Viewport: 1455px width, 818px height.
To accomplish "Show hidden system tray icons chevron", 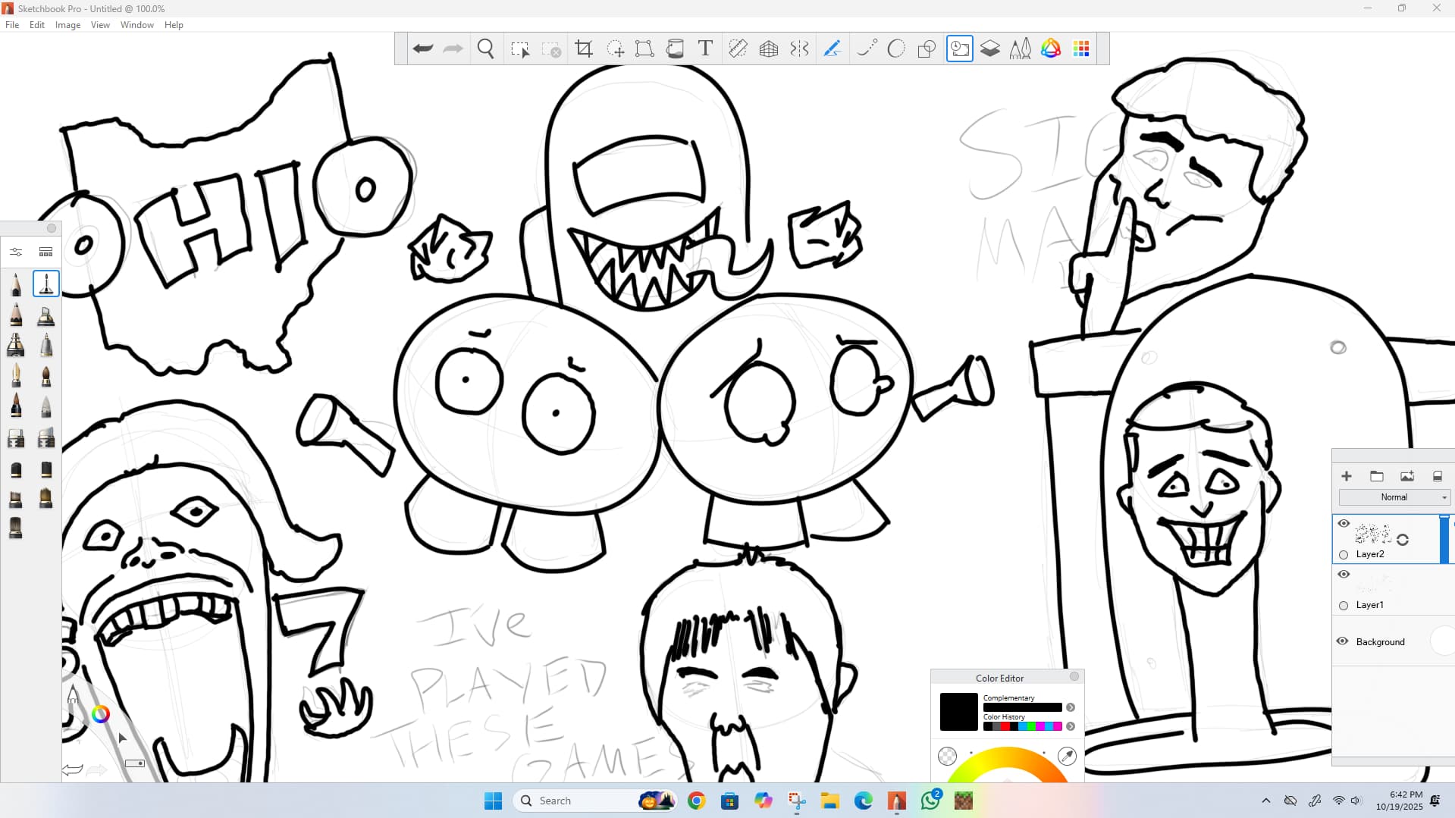I will [x=1265, y=801].
